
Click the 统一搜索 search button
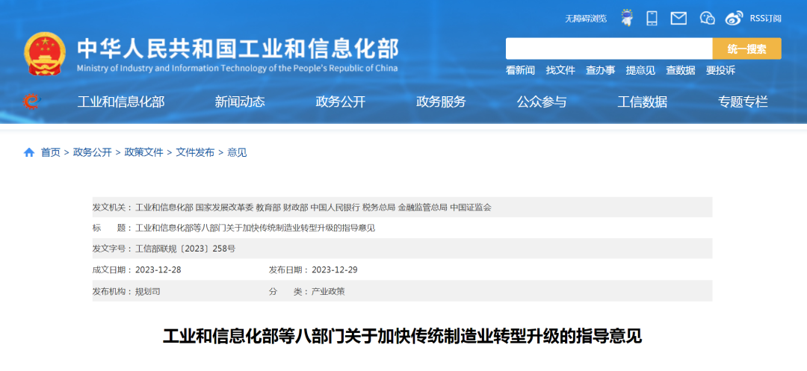click(x=746, y=49)
